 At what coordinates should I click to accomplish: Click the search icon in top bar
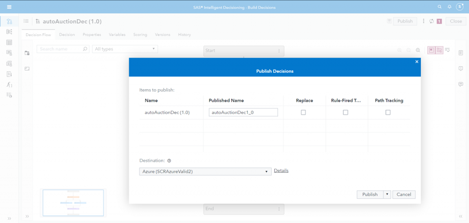pos(439,7)
